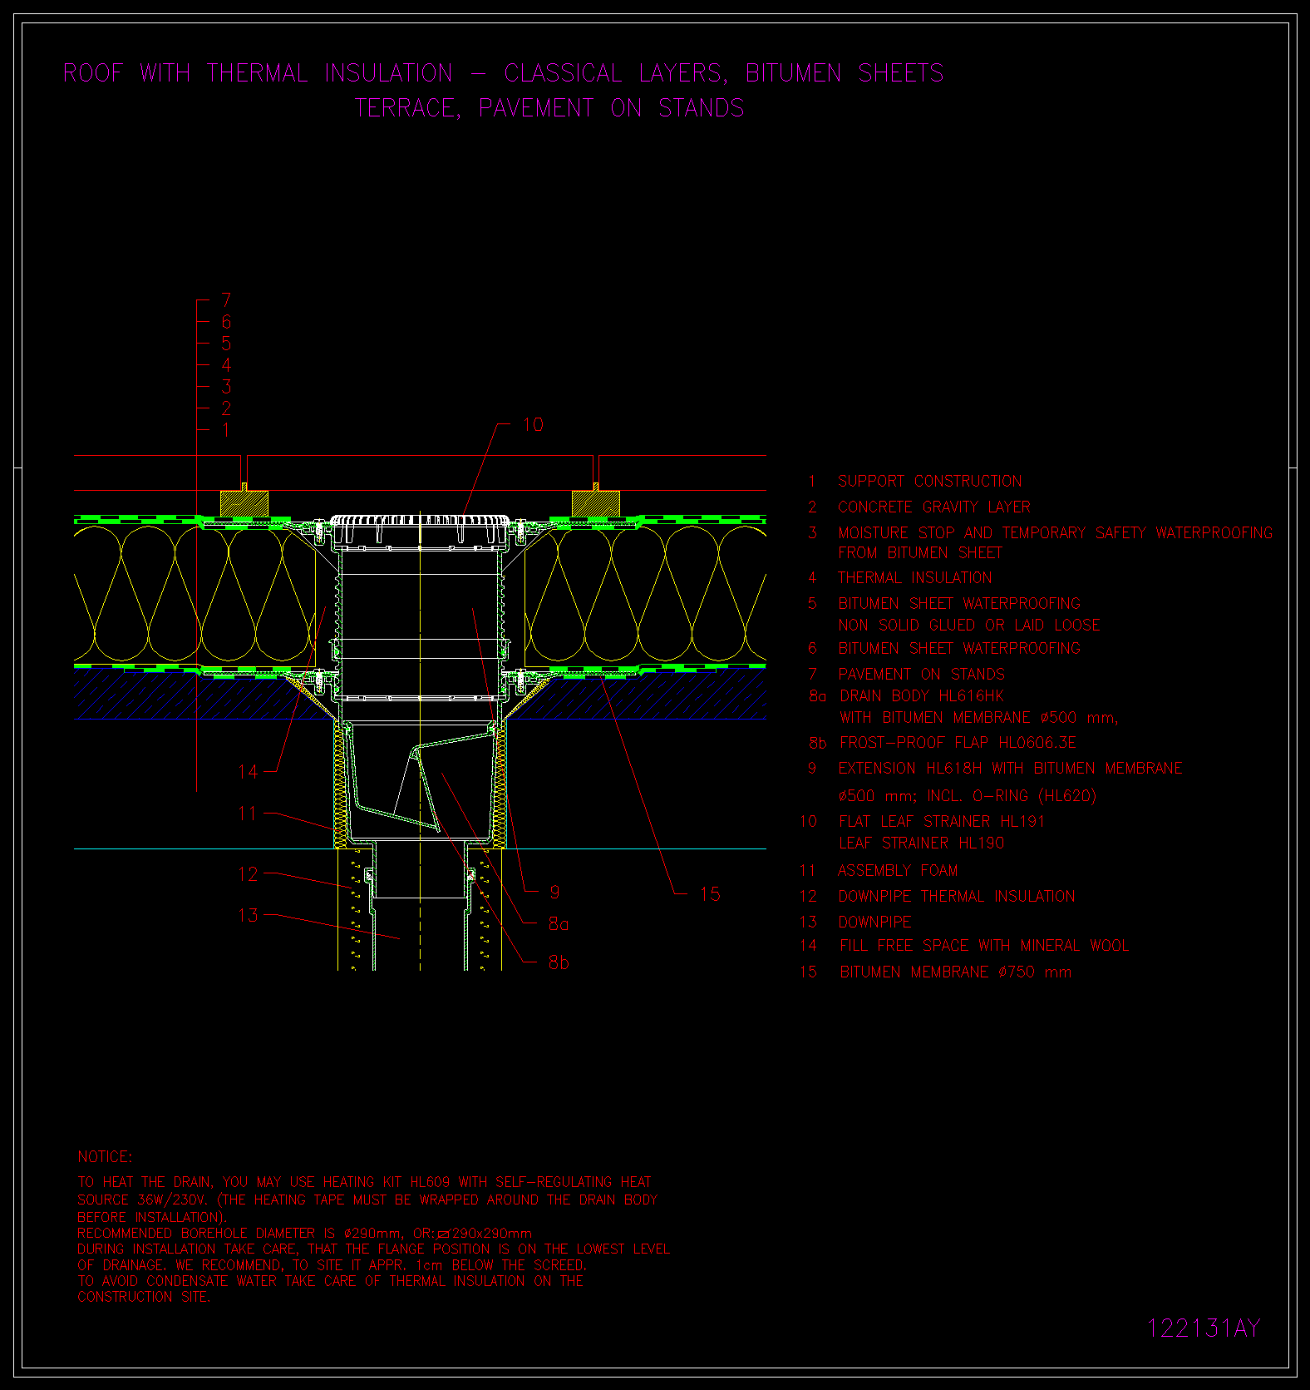Viewport: 1310px width, 1390px height.
Task: Select 'FILL FREE SPACE WITH MINERAL WOOL' text
Action: point(983,946)
